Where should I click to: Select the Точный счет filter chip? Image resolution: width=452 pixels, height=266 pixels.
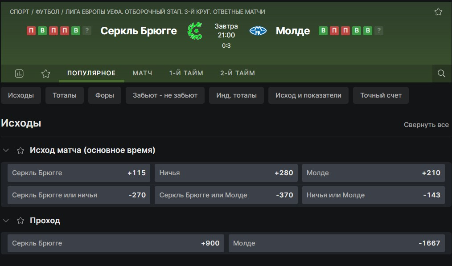[x=381, y=95]
